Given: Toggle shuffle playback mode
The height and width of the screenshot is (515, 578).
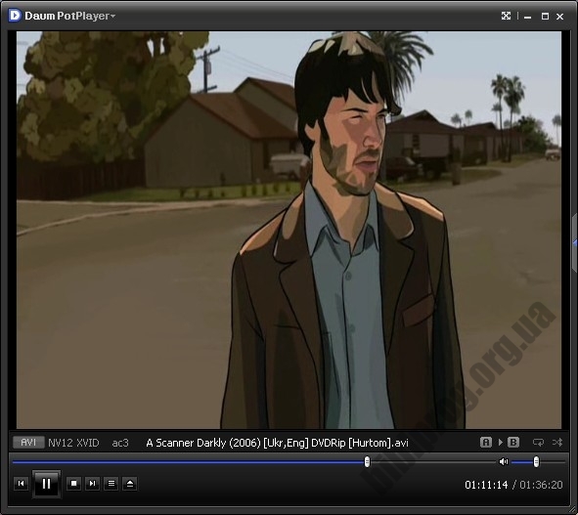Looking at the screenshot, I should [x=557, y=442].
